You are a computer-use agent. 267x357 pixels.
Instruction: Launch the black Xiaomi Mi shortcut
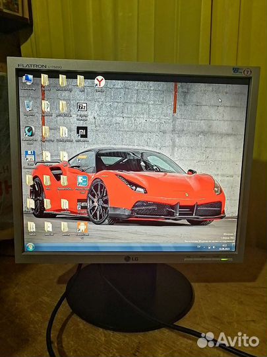pyautogui.click(x=82, y=132)
